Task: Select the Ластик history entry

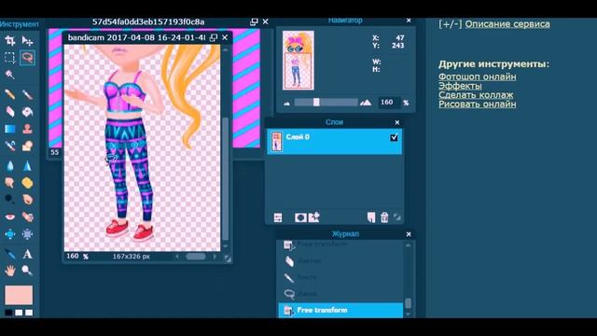Action: click(x=340, y=261)
